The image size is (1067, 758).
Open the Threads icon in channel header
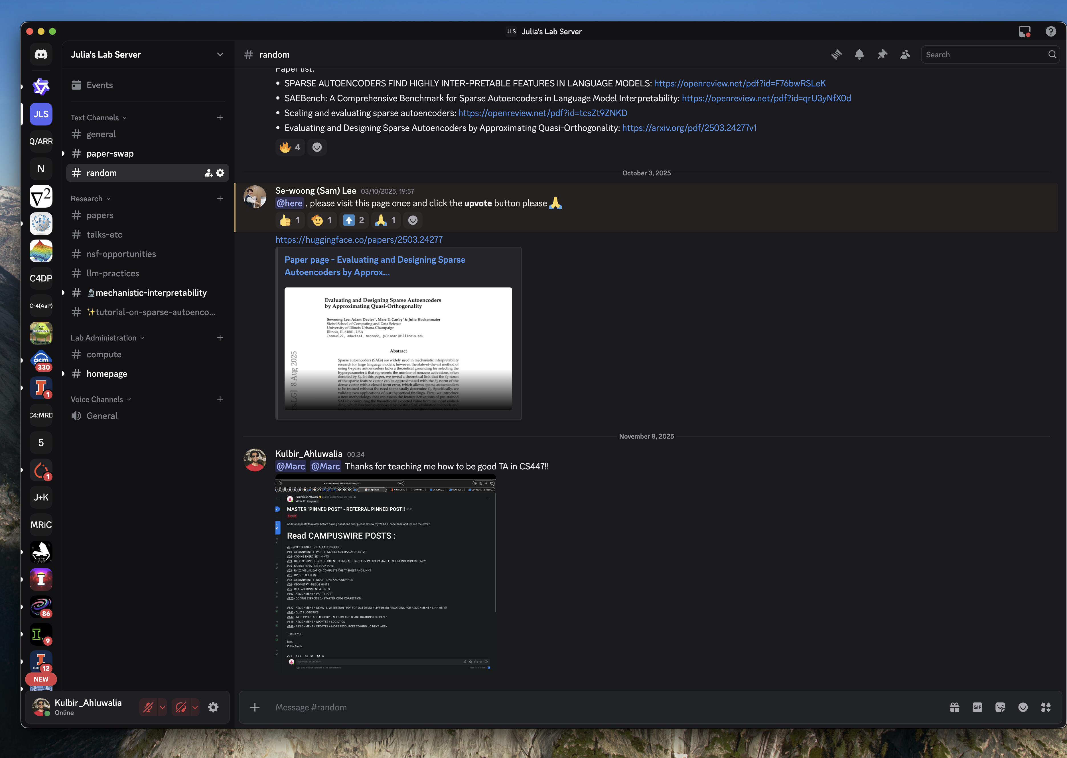point(837,54)
